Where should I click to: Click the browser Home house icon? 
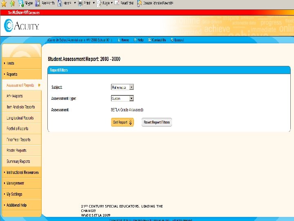(60, 3)
